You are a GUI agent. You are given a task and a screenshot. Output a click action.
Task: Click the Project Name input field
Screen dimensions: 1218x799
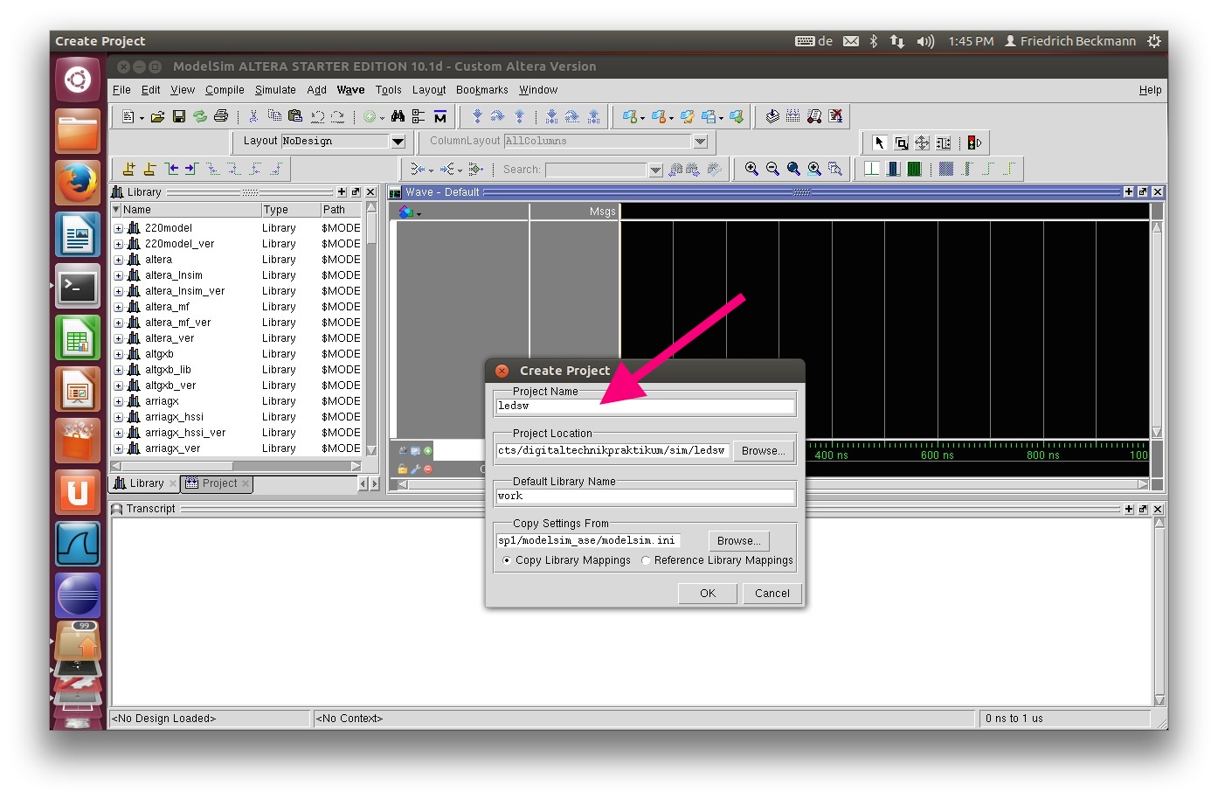click(x=645, y=406)
